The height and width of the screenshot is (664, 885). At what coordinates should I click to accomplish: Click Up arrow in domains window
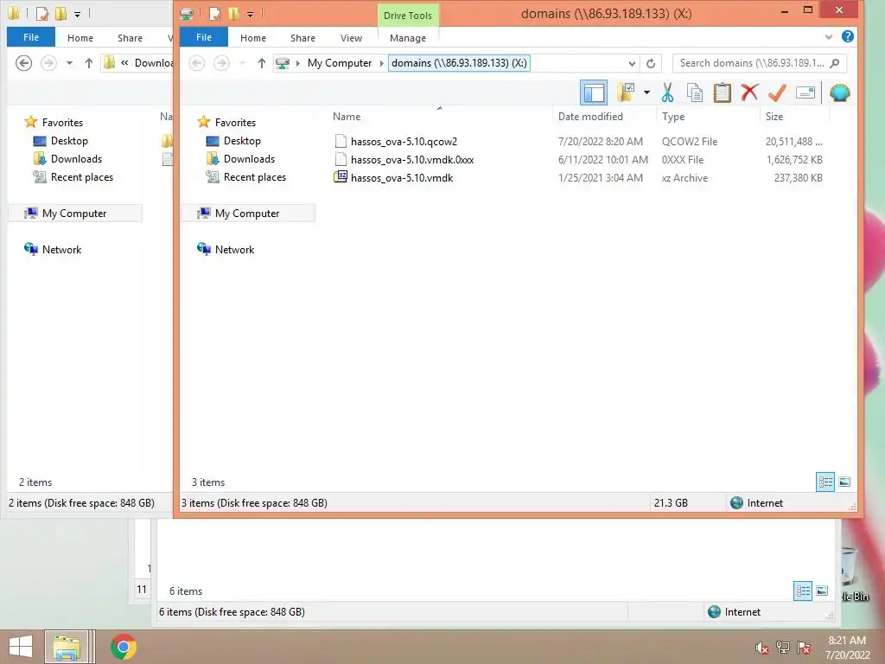click(x=261, y=63)
